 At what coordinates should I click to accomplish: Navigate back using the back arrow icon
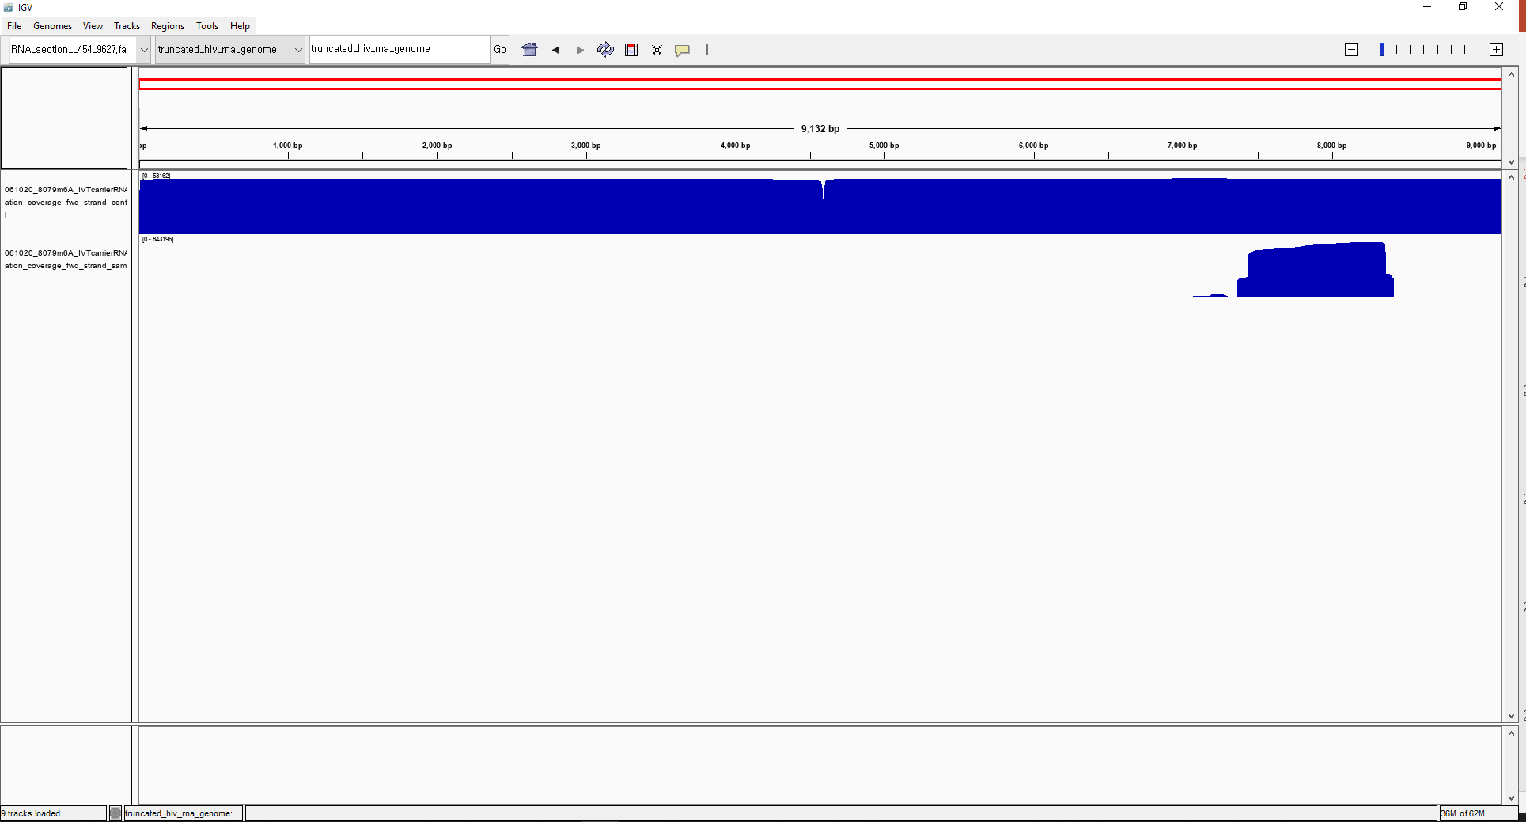[x=555, y=50]
